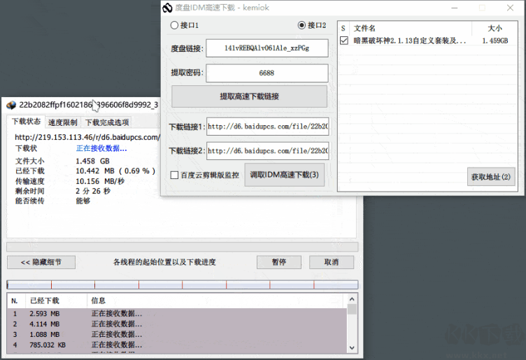This screenshot has height=360, width=526.
Task: Select the 接口2 radio button
Action: point(301,25)
